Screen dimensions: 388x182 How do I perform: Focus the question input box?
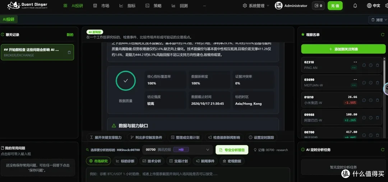click(188, 174)
